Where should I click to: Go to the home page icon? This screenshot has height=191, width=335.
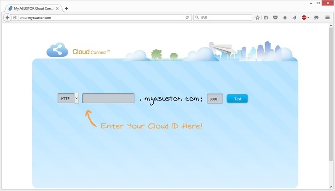pos(285,17)
